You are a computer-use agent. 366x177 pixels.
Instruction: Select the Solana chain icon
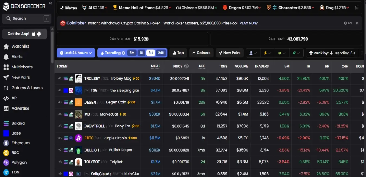[6, 123]
